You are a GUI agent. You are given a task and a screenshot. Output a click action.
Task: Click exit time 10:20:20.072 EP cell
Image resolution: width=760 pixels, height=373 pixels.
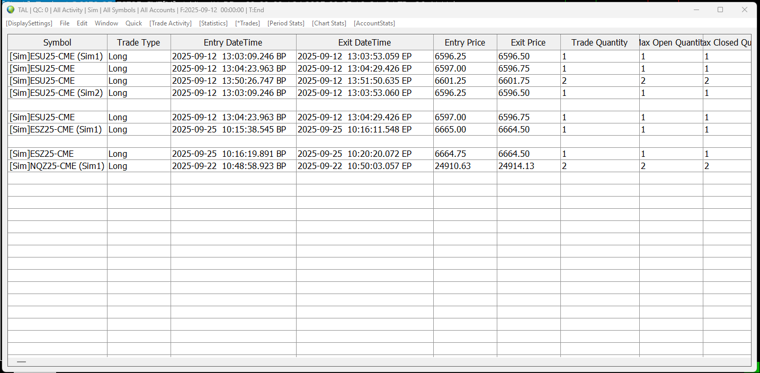[x=364, y=154]
